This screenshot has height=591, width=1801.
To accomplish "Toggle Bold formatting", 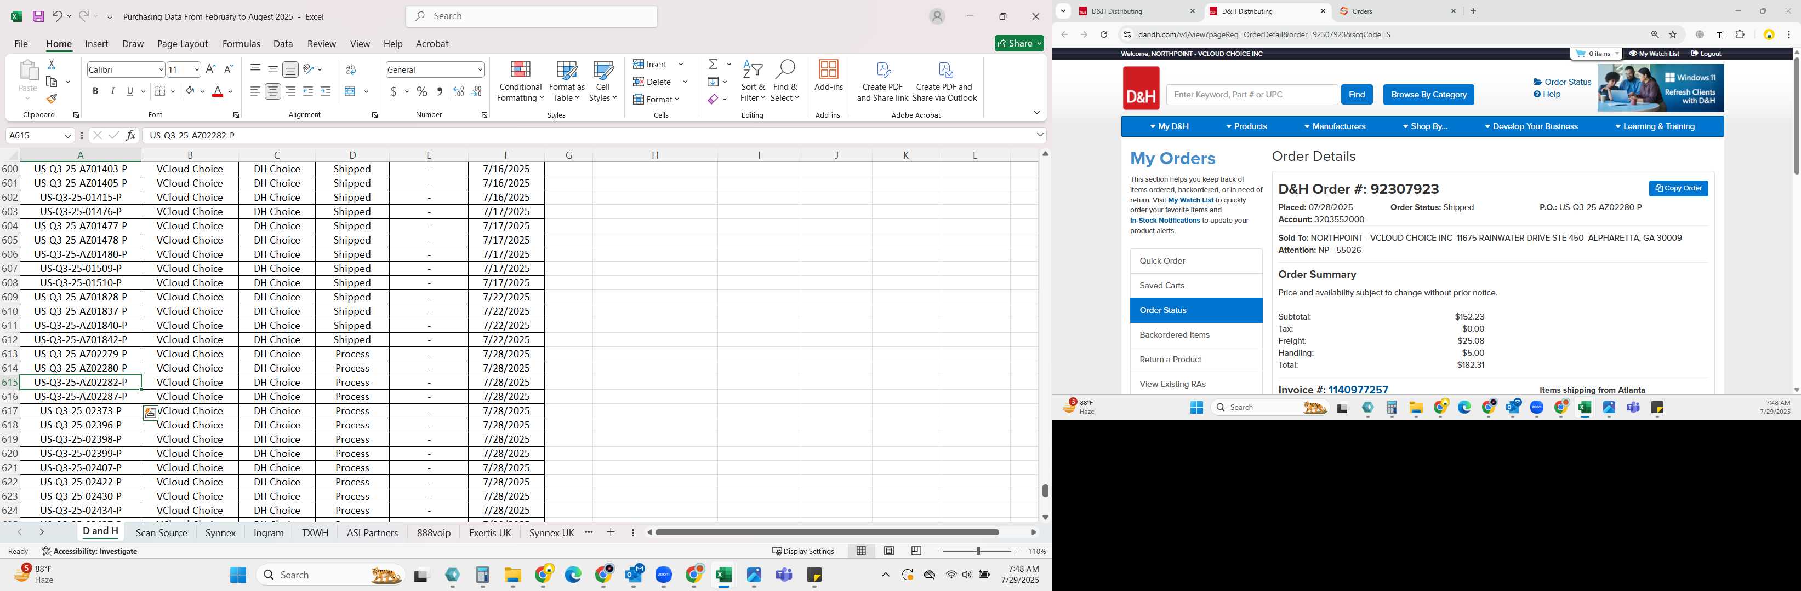I will (95, 91).
